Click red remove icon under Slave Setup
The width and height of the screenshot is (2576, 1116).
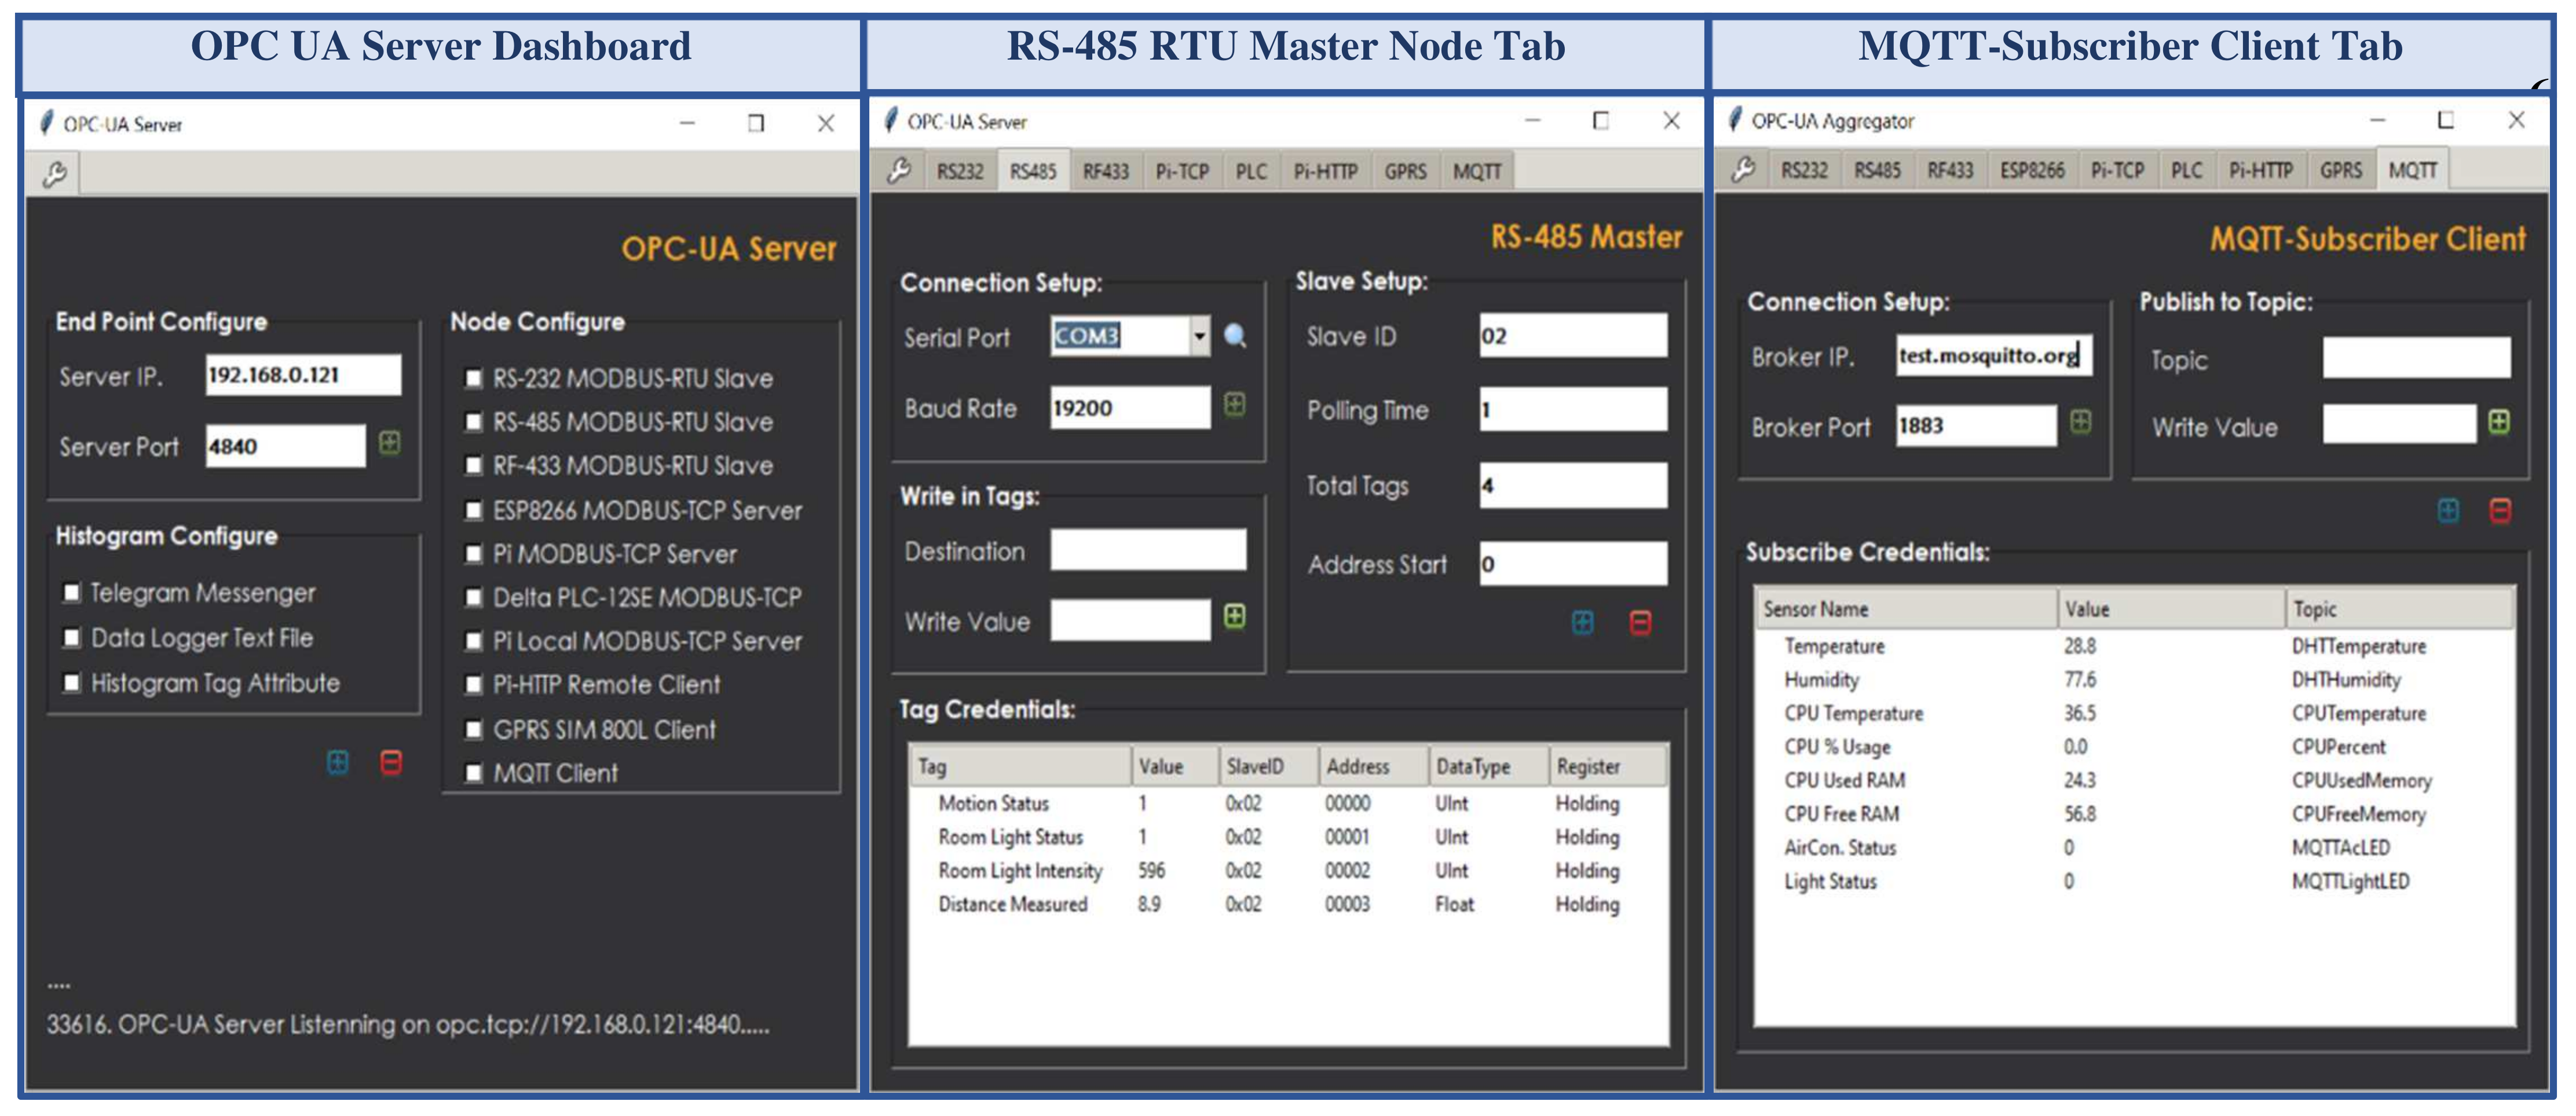pos(1640,622)
